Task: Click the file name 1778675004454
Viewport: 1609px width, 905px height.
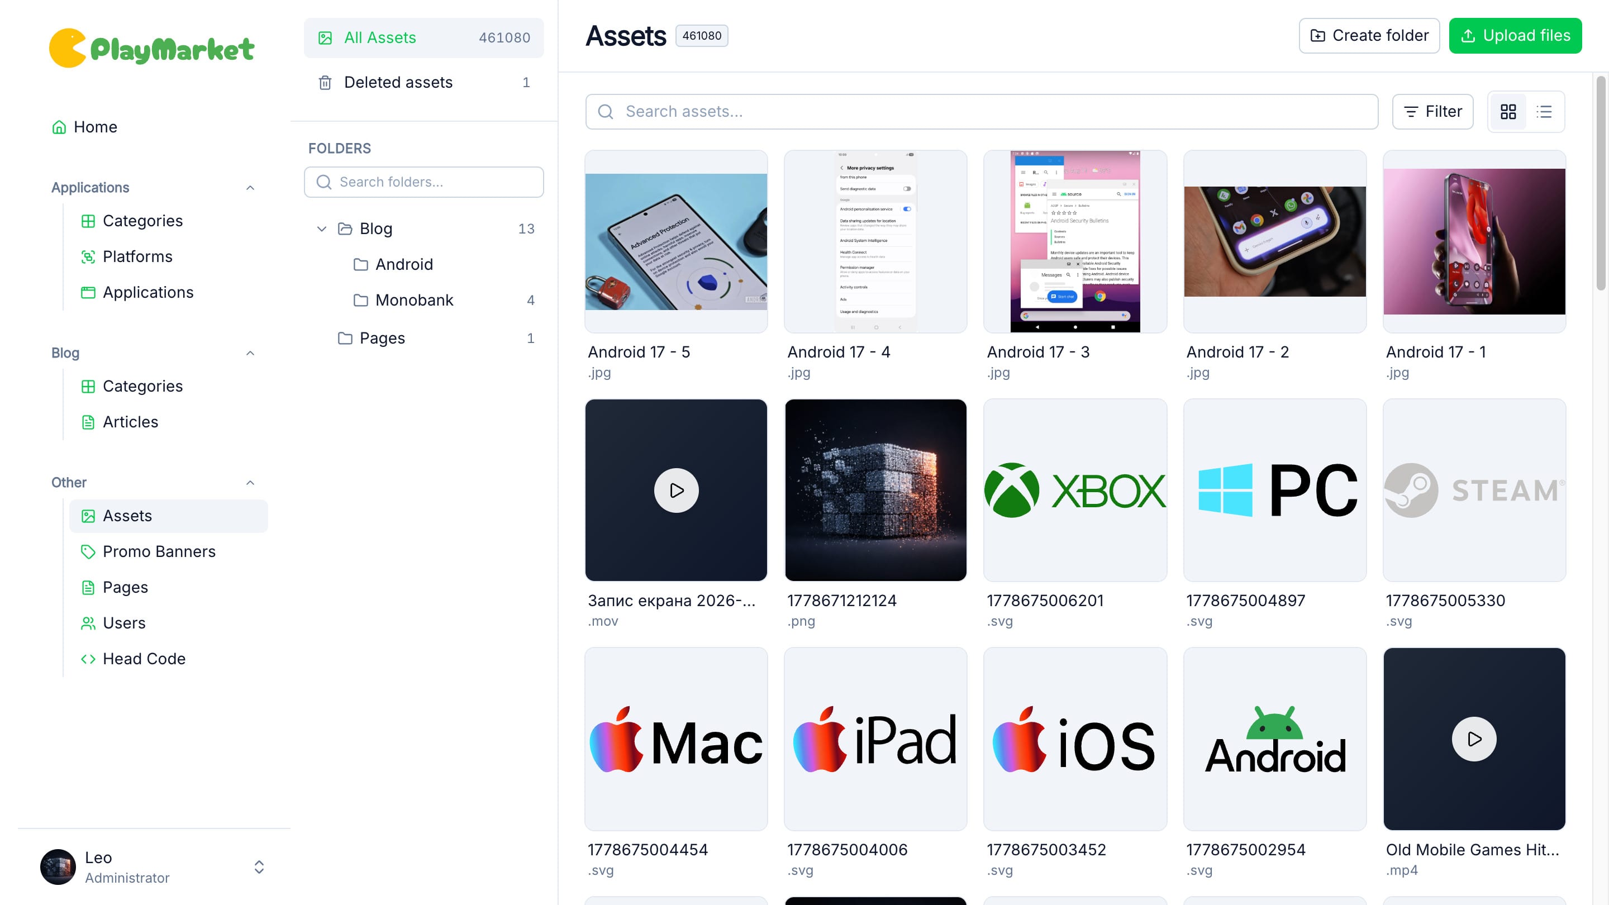Action: pyautogui.click(x=648, y=849)
